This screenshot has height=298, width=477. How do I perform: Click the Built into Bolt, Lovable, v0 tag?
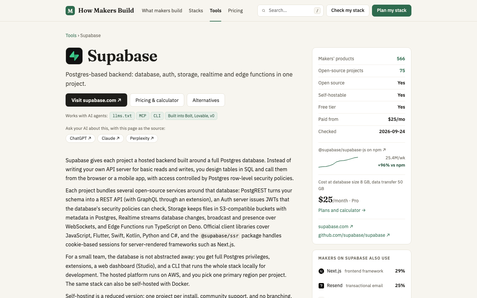click(x=191, y=116)
